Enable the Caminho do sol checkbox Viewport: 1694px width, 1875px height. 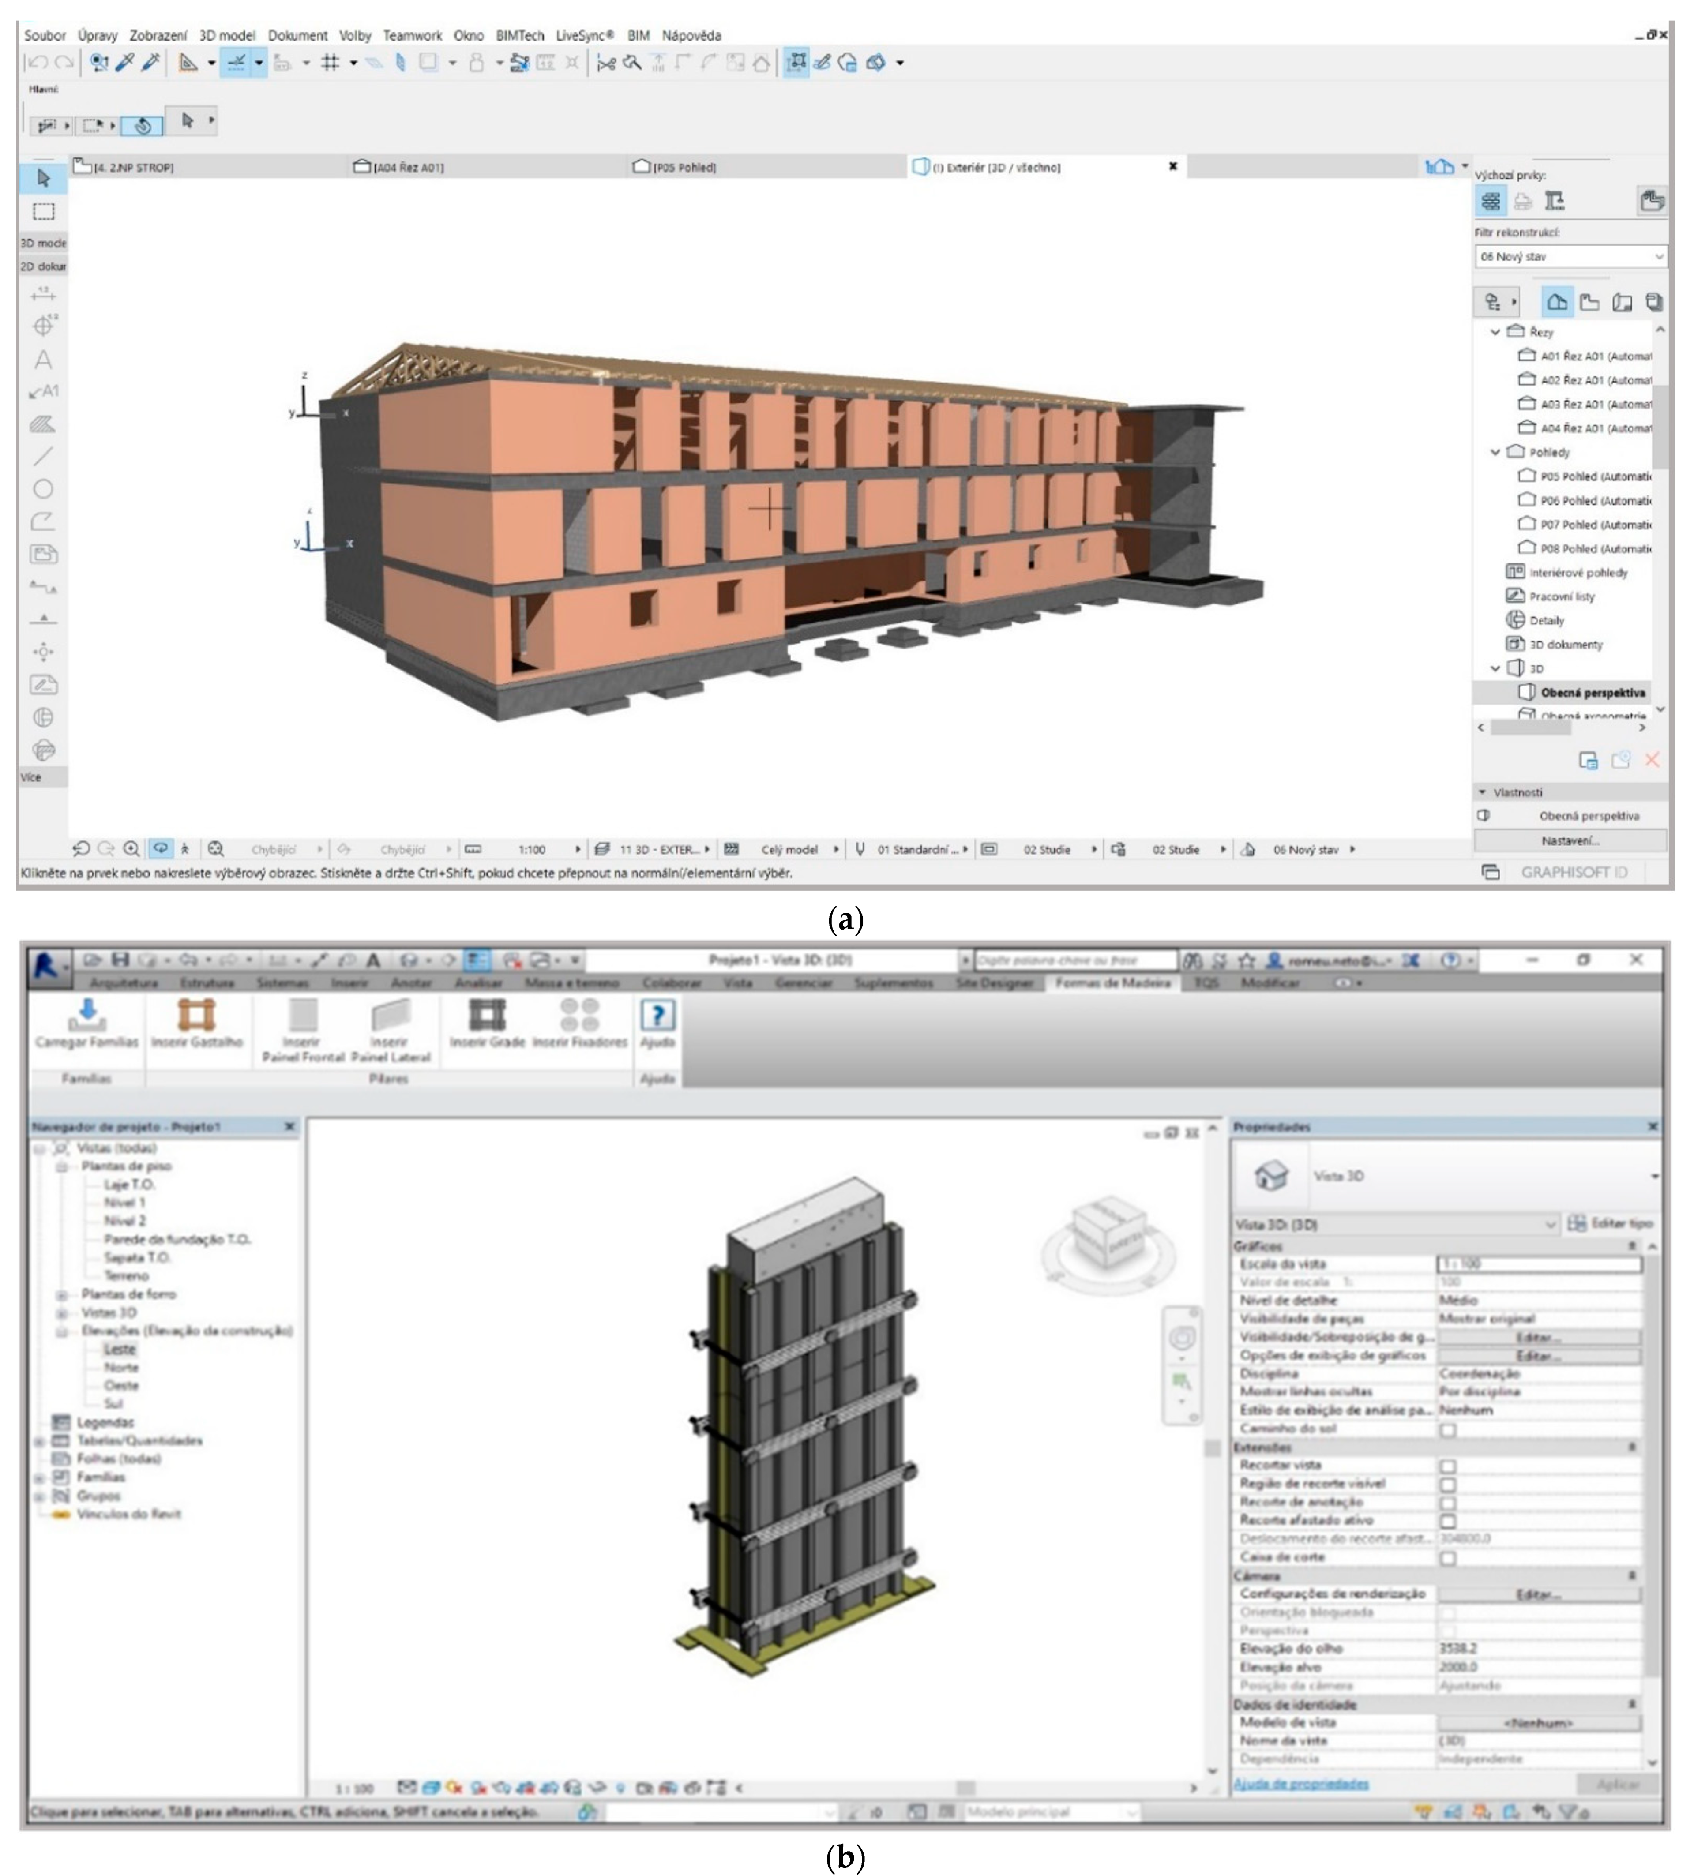1447,1429
